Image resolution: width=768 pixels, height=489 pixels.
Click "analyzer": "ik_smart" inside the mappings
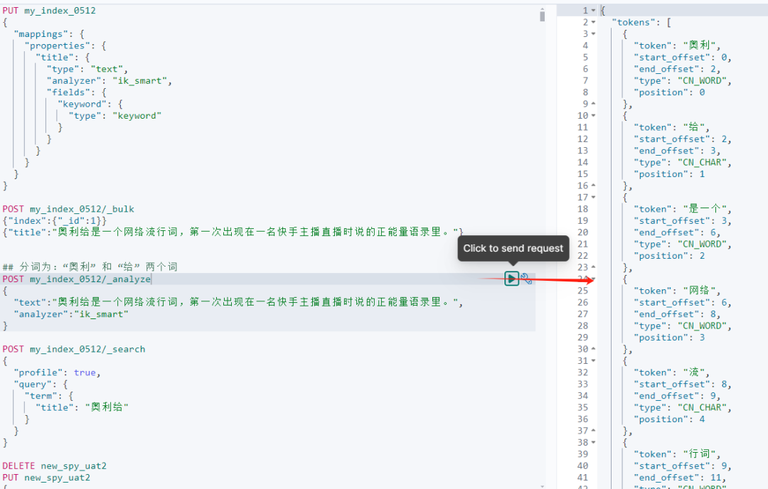tap(110, 81)
